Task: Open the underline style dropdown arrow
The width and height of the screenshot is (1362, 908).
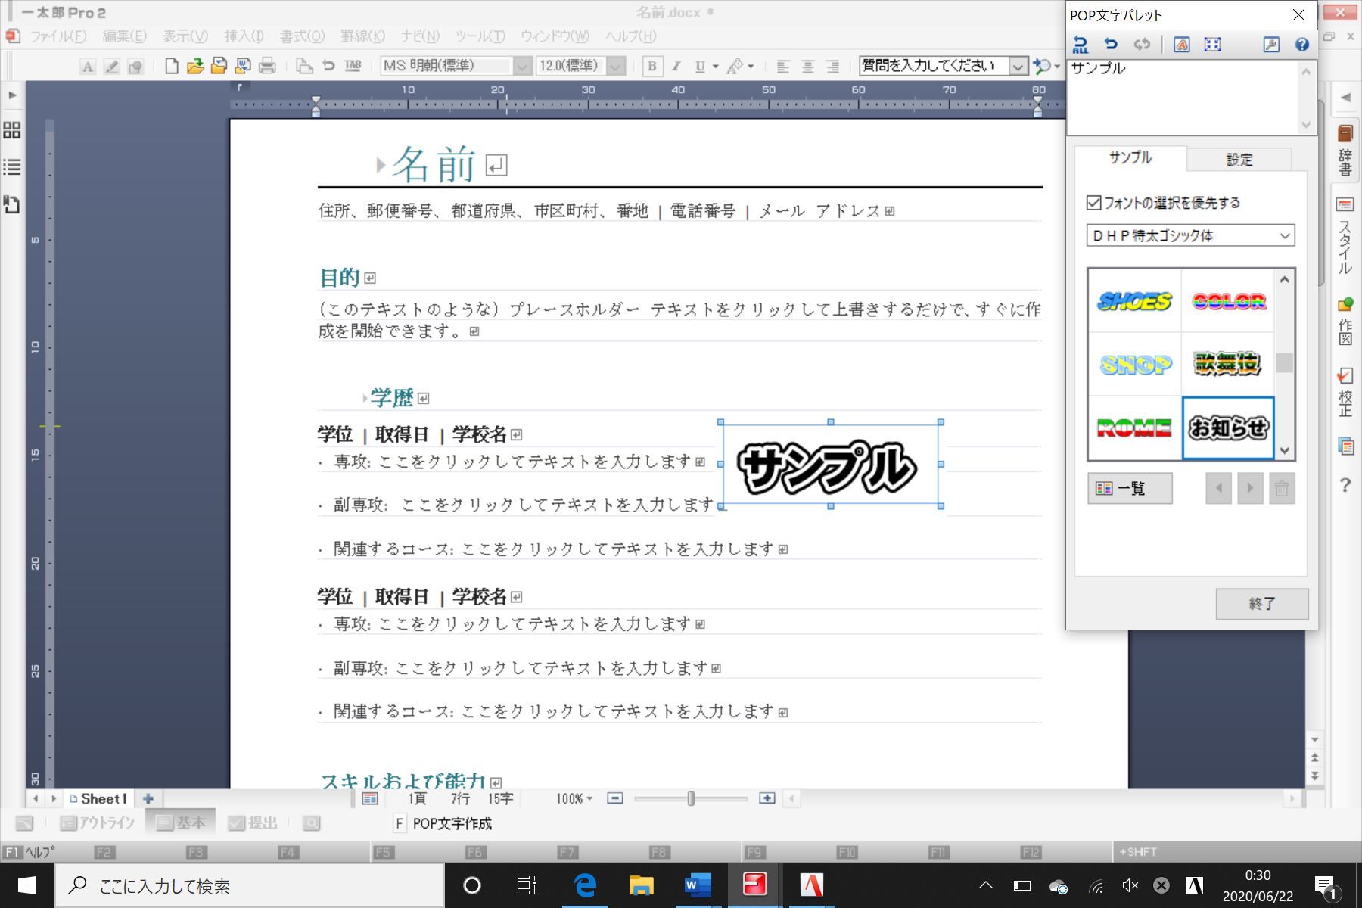Action: click(x=716, y=66)
